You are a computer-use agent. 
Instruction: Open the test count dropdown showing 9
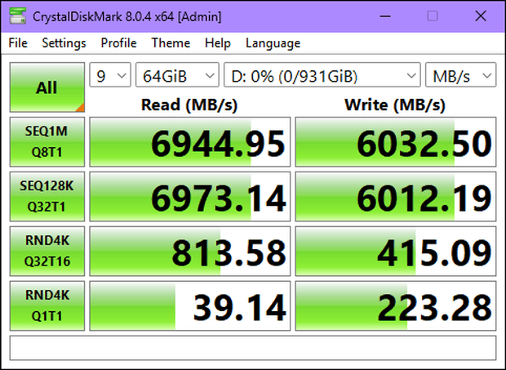pyautogui.click(x=110, y=75)
